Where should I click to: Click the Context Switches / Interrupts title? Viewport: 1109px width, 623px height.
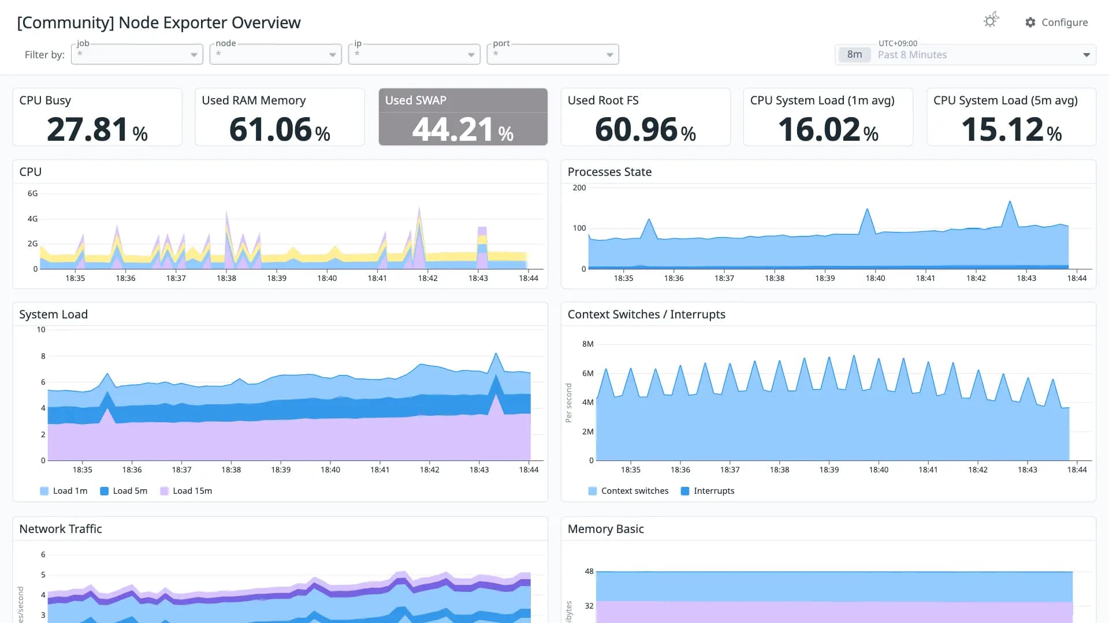click(646, 314)
